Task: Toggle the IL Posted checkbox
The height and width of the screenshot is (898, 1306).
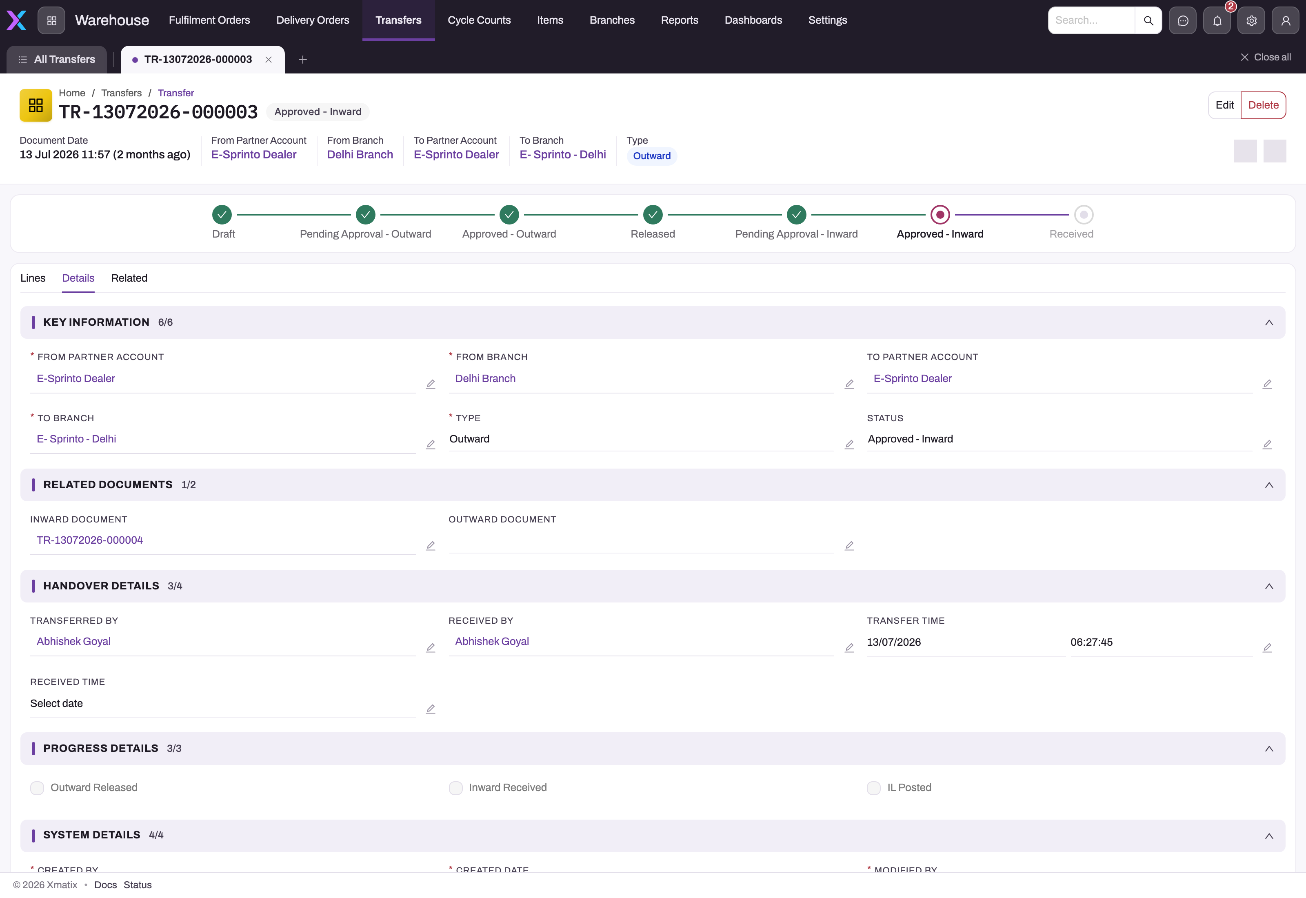Action: (873, 788)
